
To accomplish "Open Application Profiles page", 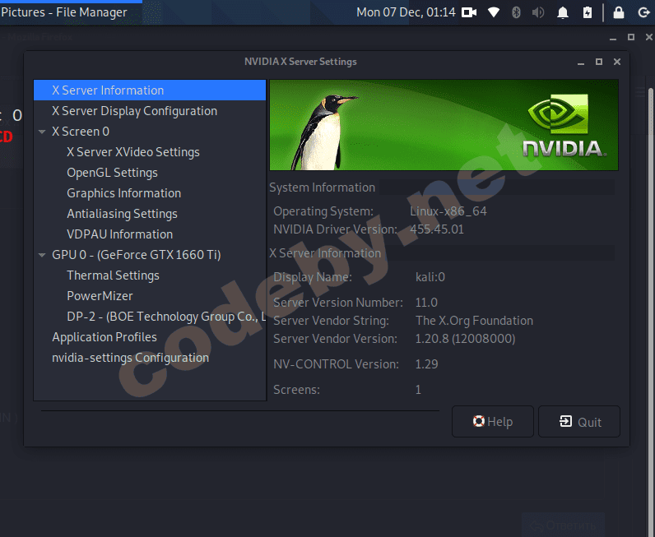I will click(x=105, y=337).
